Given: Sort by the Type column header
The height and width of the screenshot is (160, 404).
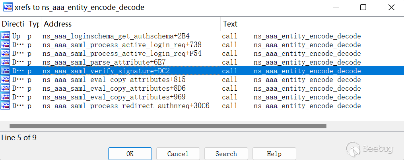Looking at the screenshot, I should pyautogui.click(x=34, y=24).
